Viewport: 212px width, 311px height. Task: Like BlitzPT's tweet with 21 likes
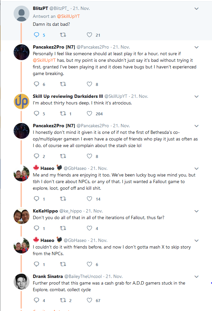coord(89,35)
